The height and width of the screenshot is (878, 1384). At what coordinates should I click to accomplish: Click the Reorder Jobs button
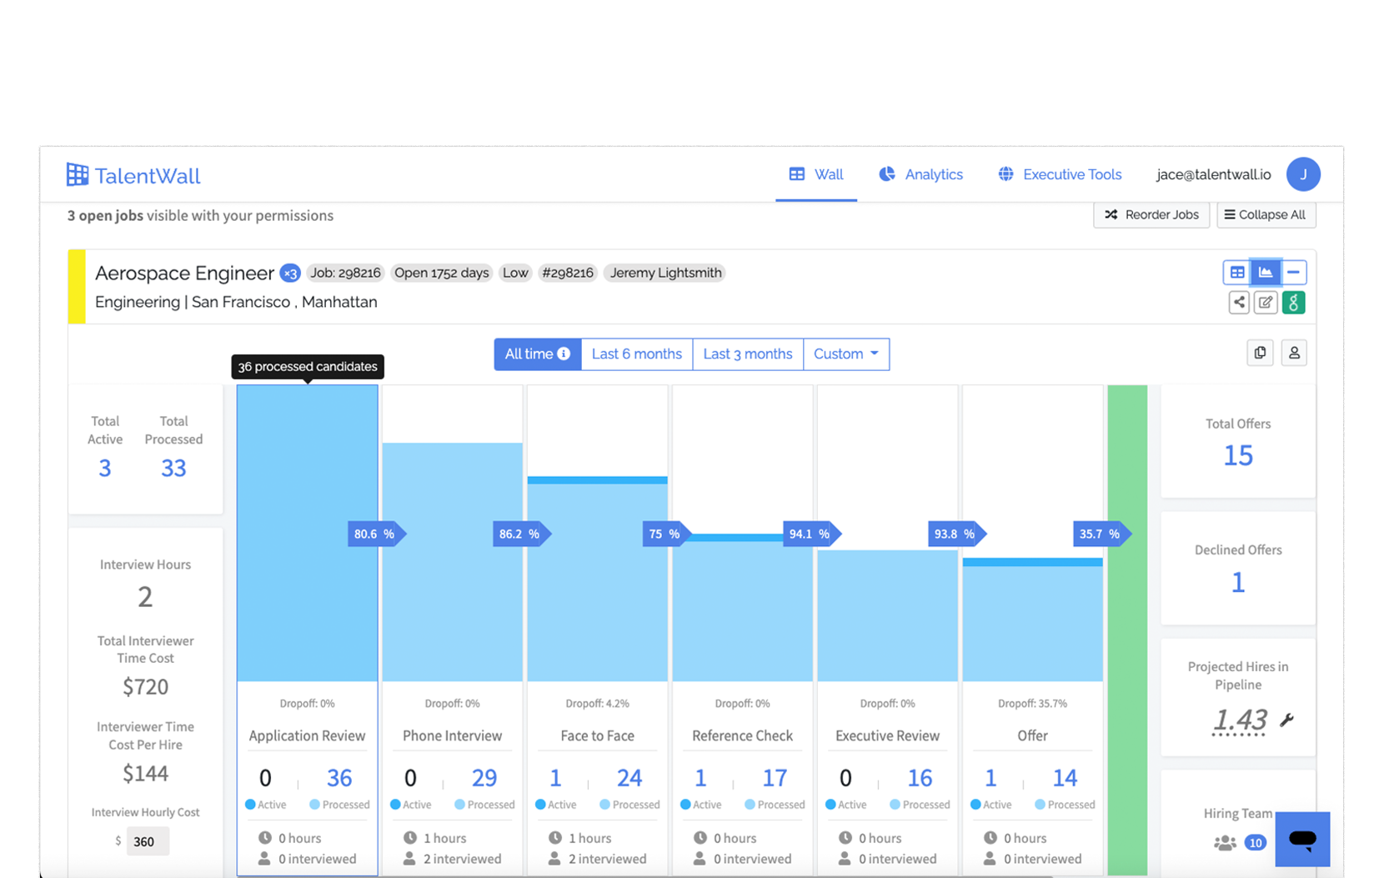click(1151, 215)
